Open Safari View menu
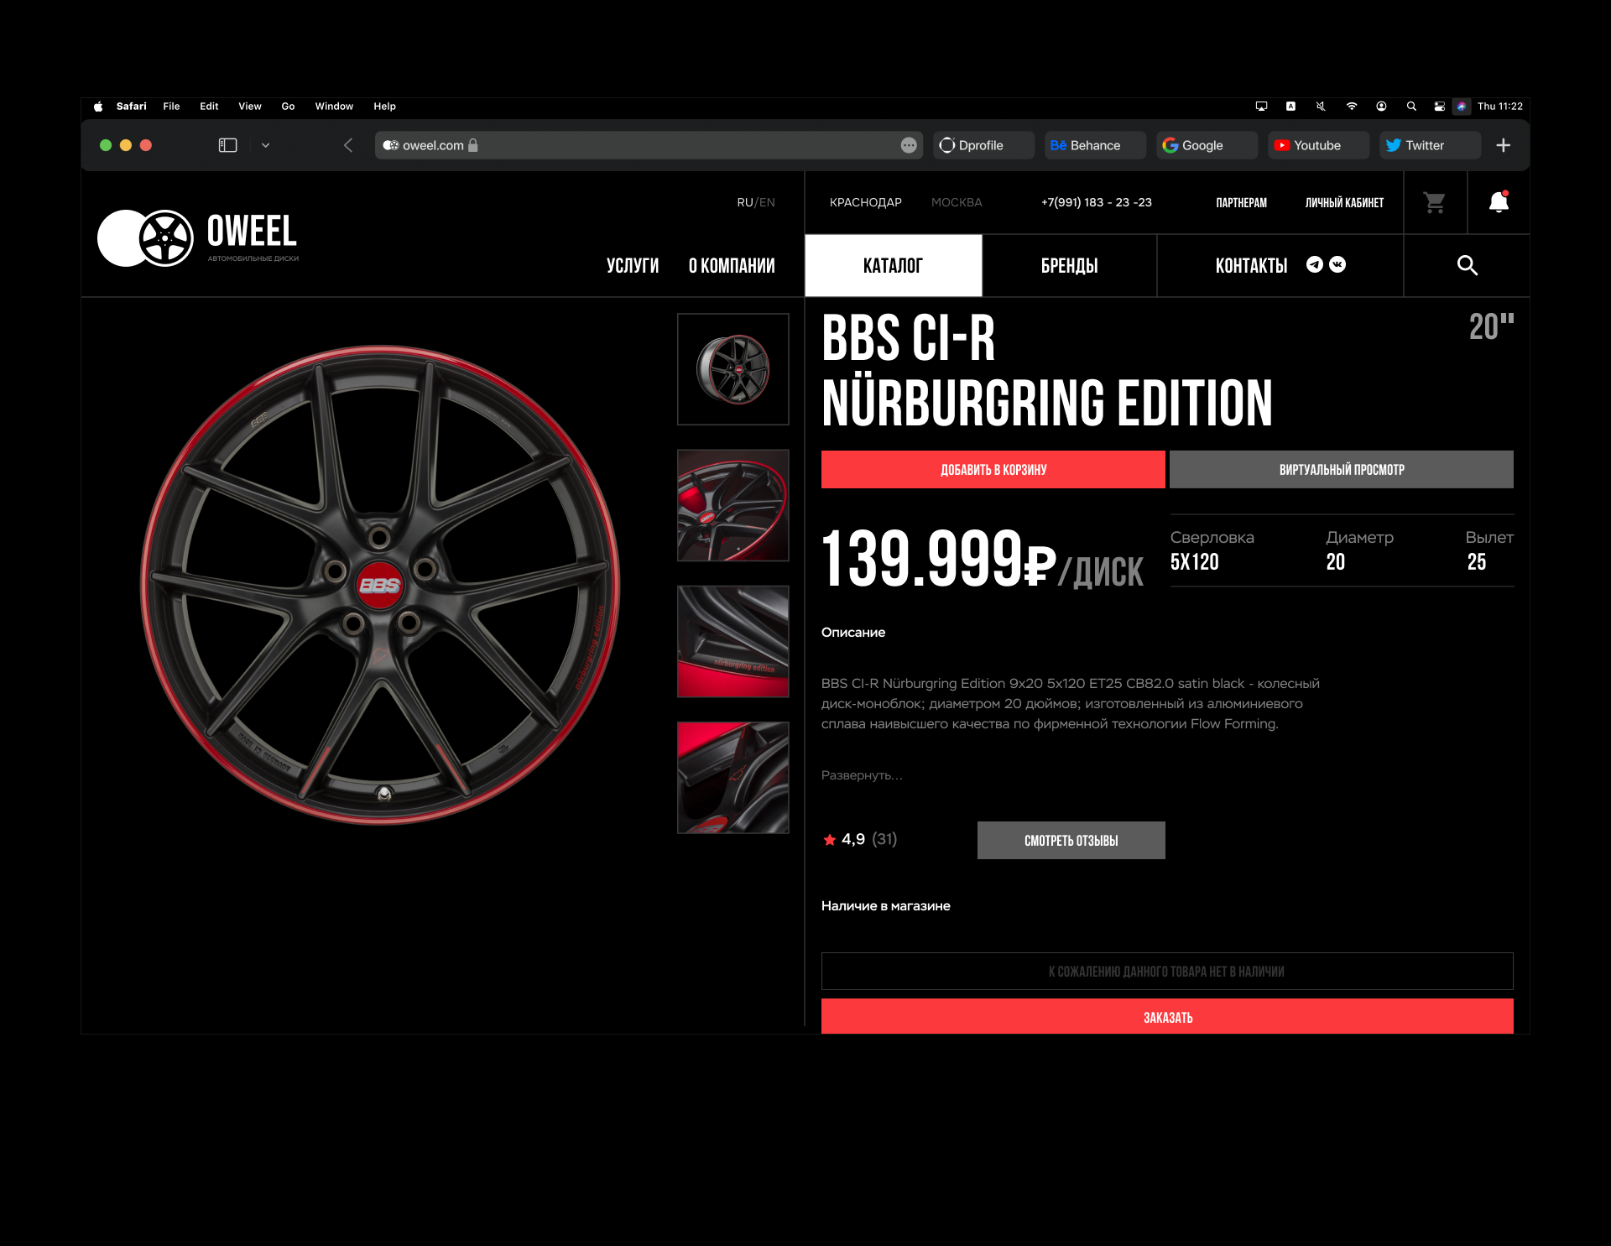This screenshot has width=1611, height=1246. point(249,107)
